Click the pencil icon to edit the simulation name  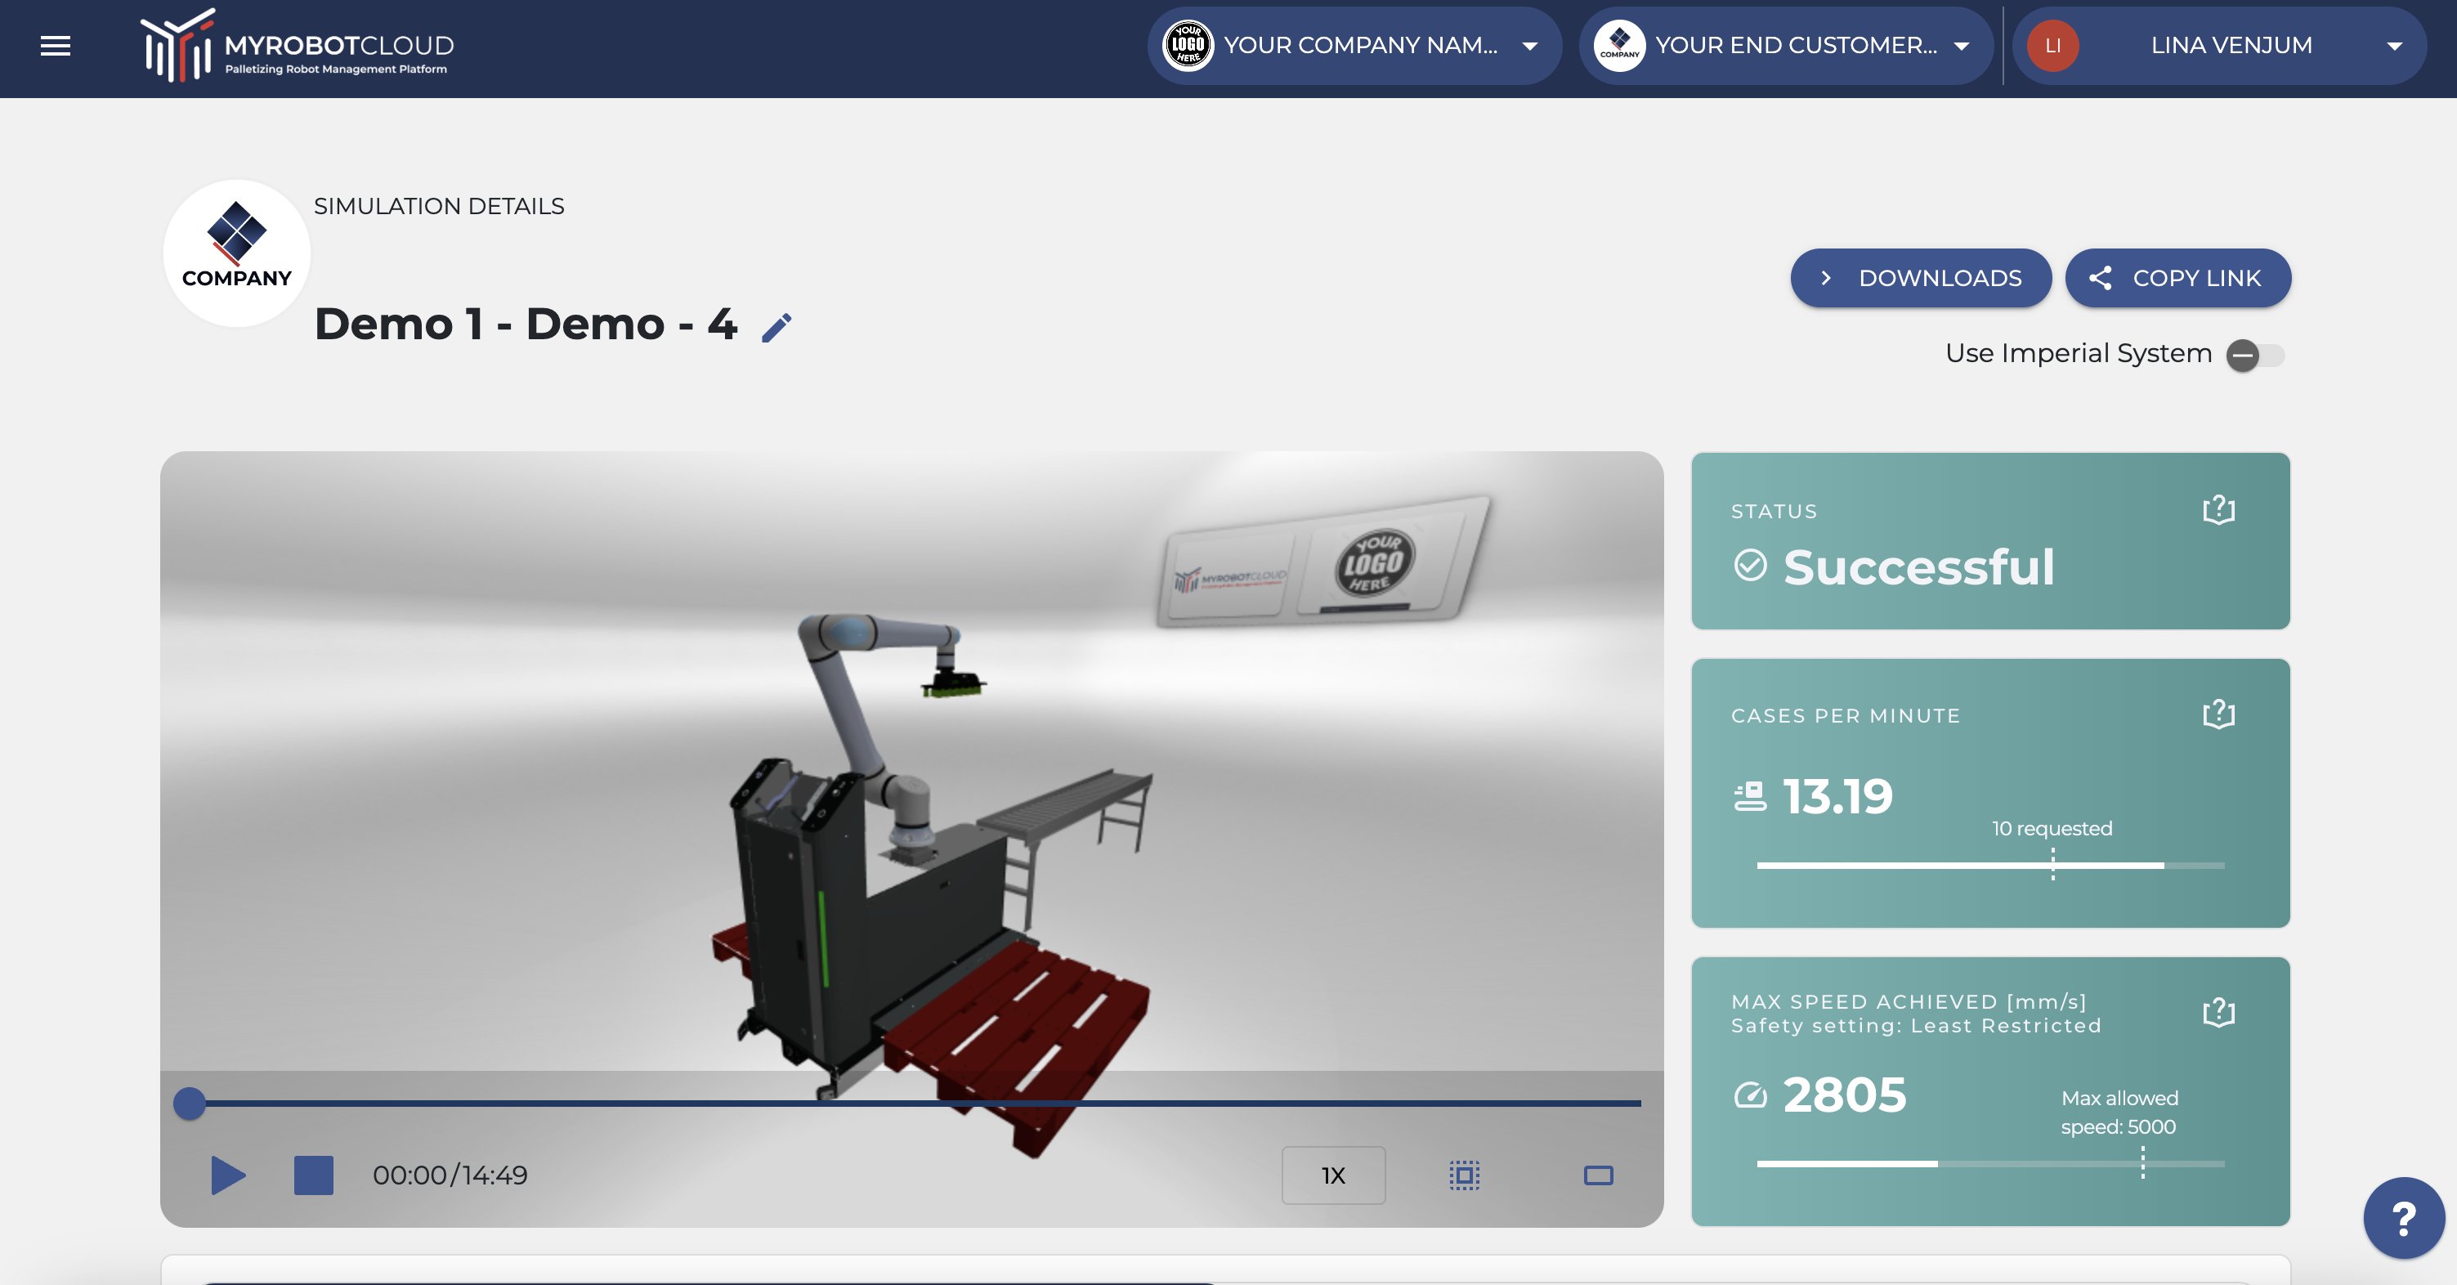tap(776, 327)
